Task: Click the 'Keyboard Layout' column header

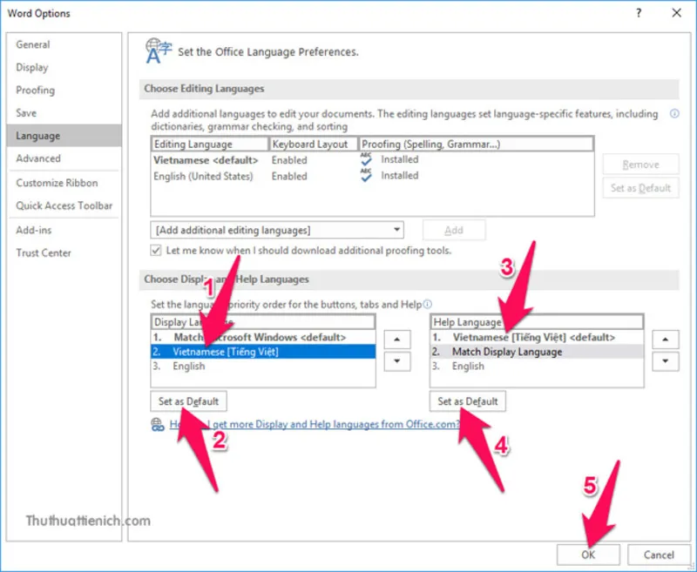Action: (314, 144)
